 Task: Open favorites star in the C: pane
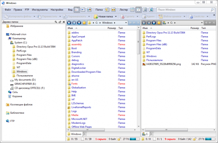159,23
